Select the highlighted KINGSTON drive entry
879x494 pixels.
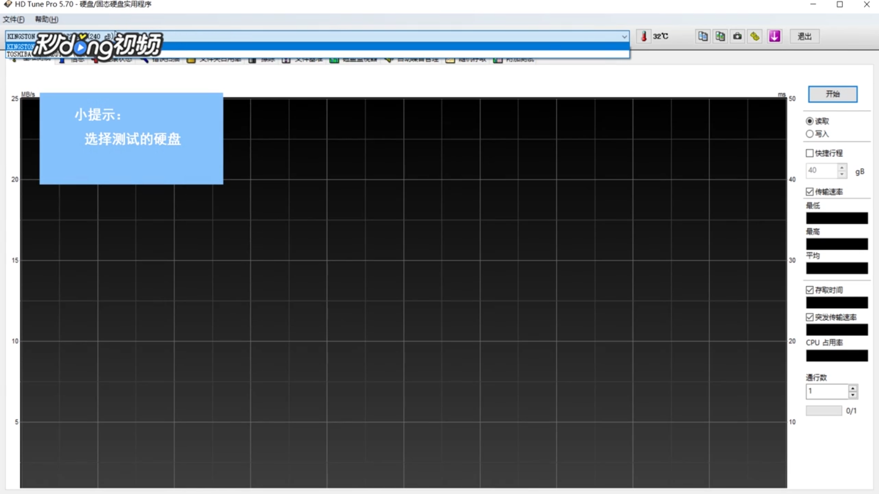click(317, 46)
